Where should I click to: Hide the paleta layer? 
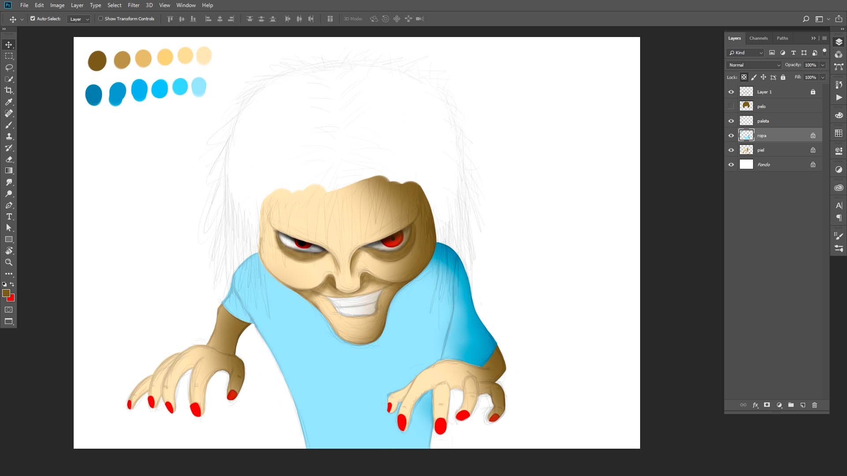coord(731,121)
